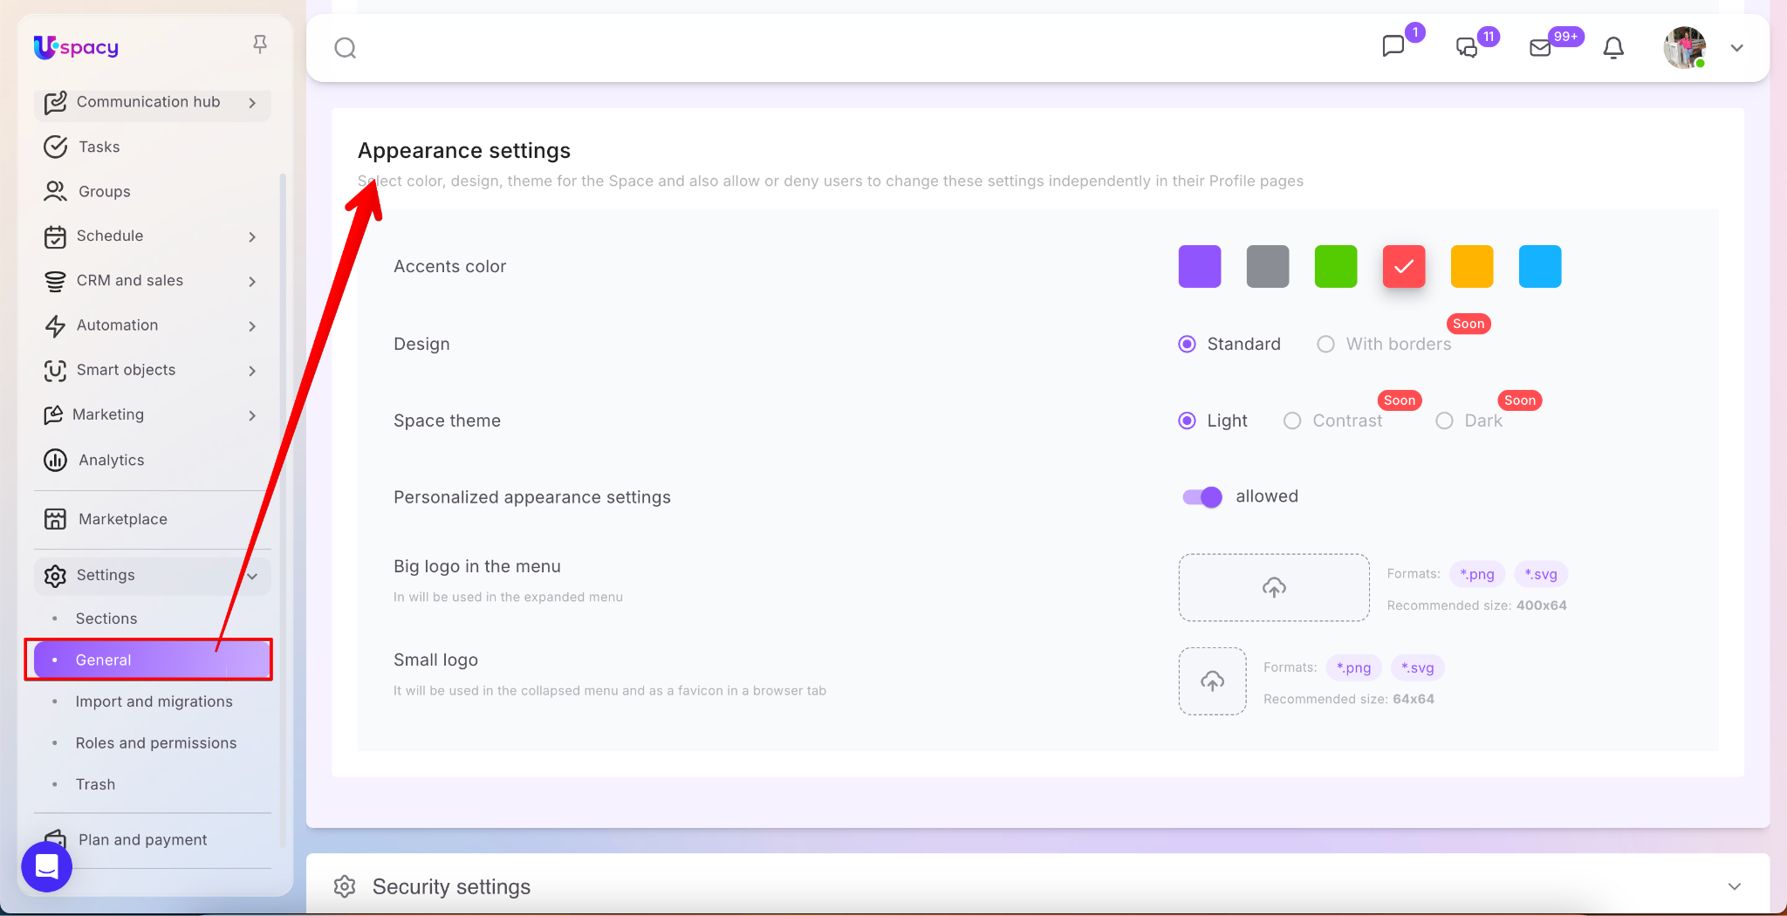Select the Light space theme option
This screenshot has height=916, width=1787.
(x=1187, y=421)
